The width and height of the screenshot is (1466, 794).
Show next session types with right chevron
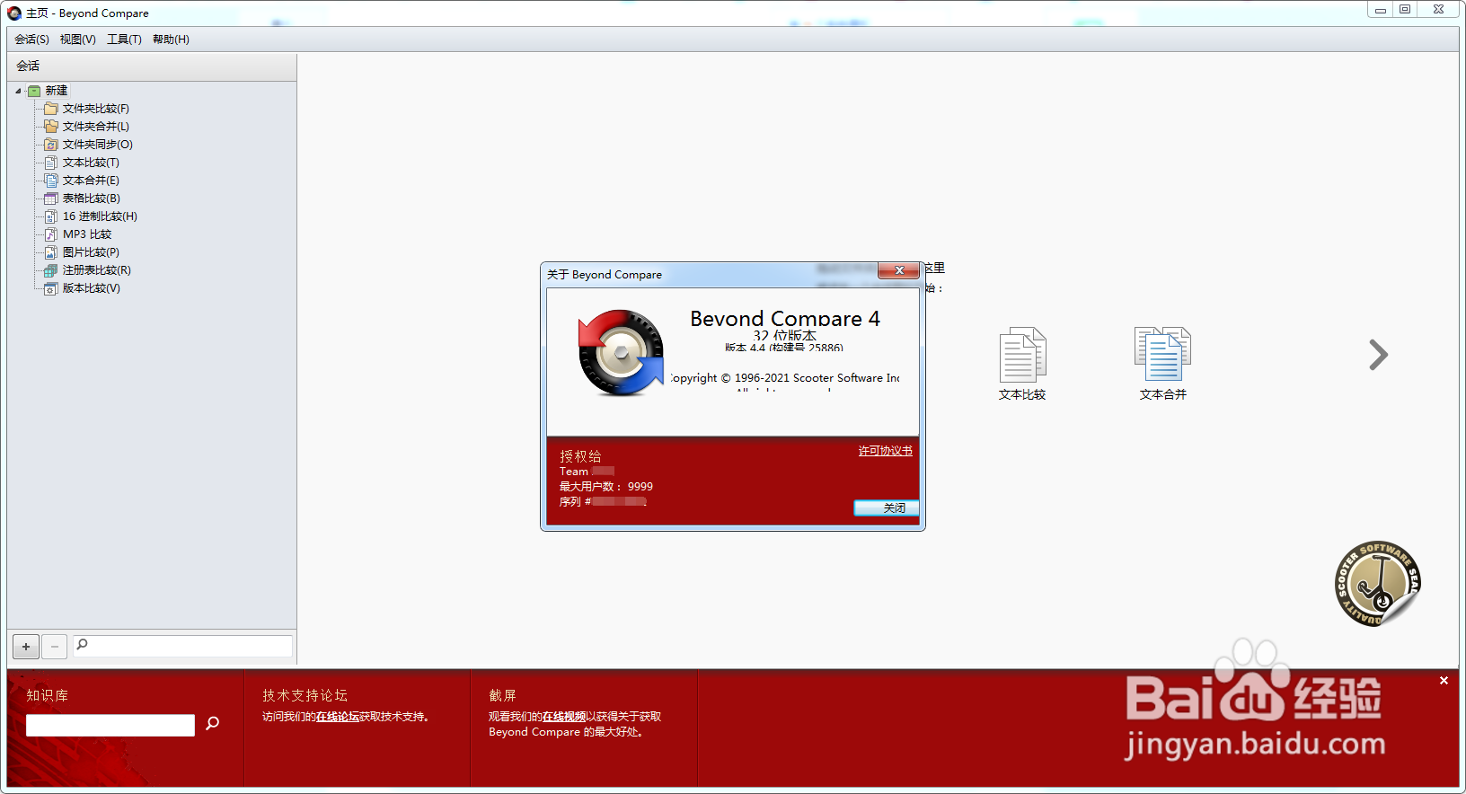(1378, 355)
